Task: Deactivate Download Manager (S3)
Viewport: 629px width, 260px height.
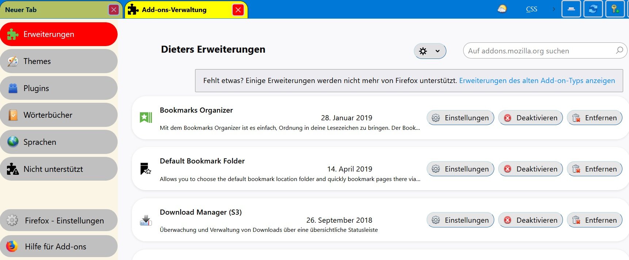Action: [530, 220]
